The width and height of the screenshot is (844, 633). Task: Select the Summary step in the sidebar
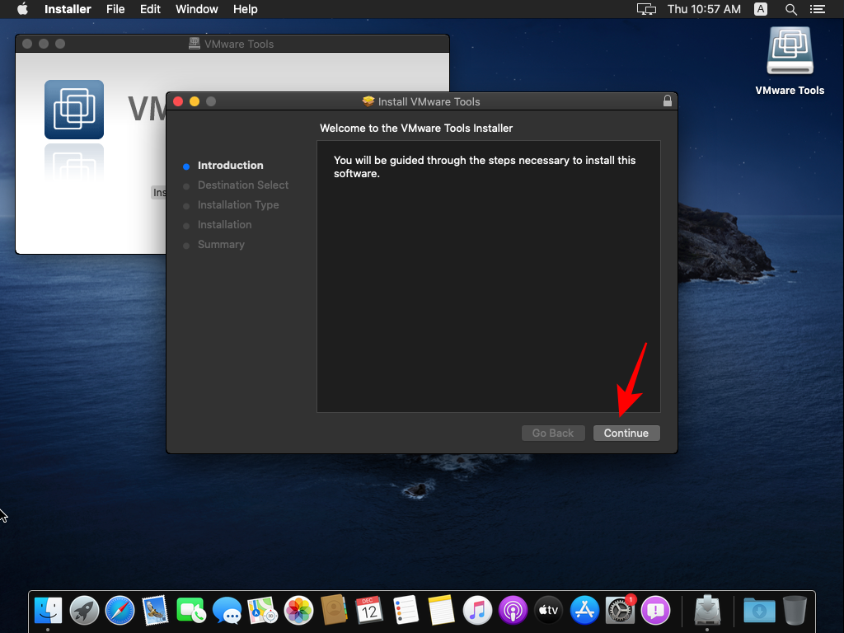tap(221, 244)
